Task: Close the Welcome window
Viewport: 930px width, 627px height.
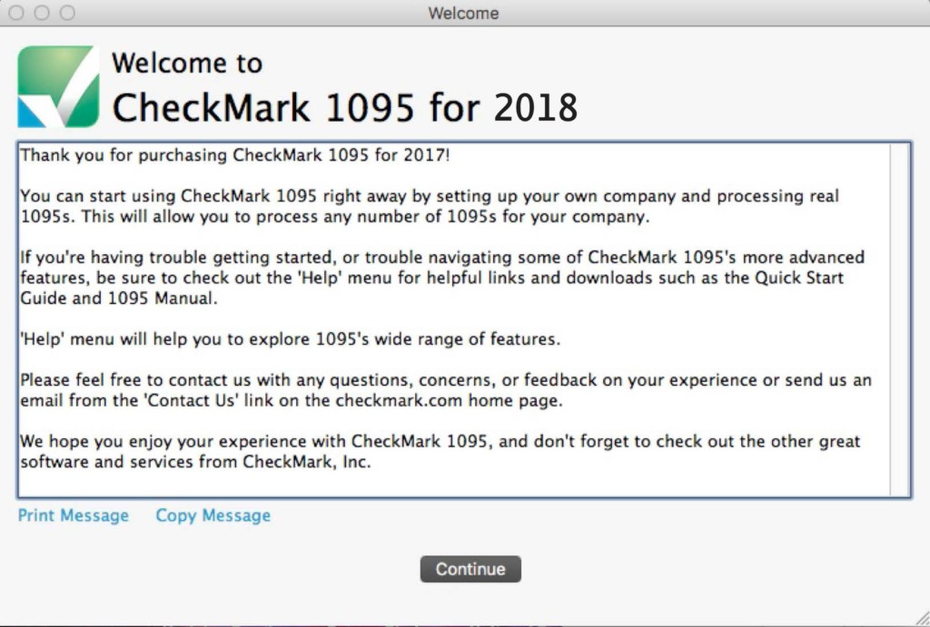Action: tap(16, 14)
